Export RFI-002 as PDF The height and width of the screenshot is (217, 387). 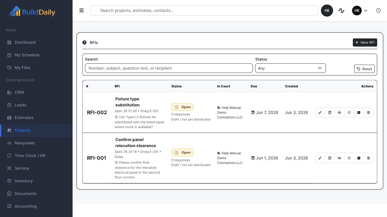pyautogui.click(x=359, y=112)
